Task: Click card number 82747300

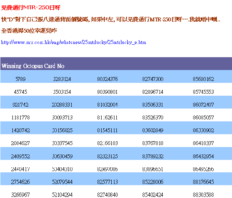Action: point(153,79)
